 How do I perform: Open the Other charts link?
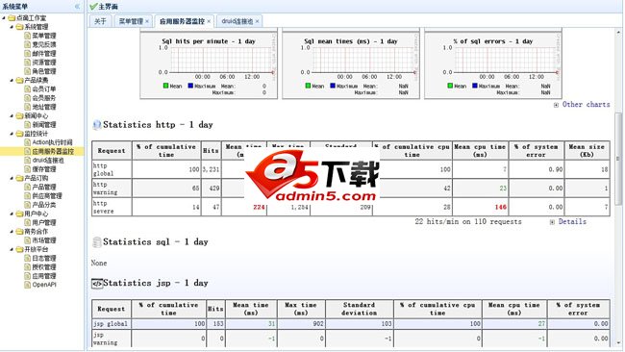[586, 105]
